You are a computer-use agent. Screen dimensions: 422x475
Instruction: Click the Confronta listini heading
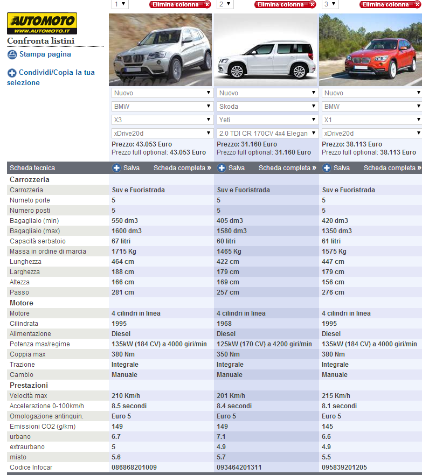pos(40,40)
